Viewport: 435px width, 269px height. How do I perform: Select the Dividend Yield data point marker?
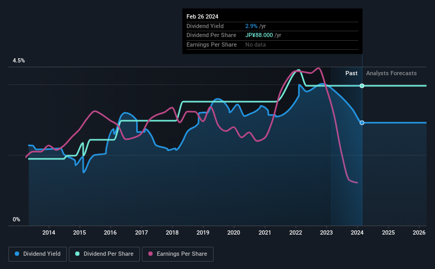362,122
